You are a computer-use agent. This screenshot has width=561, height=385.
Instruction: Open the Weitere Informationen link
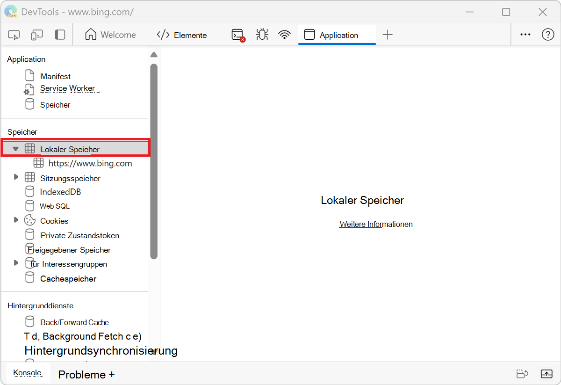376,224
